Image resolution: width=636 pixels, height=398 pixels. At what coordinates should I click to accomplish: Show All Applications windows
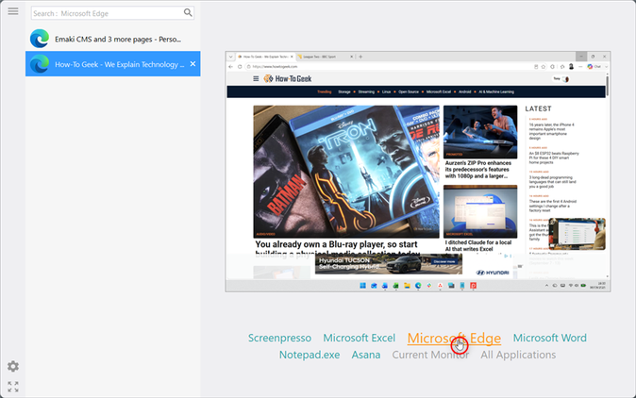tap(518, 355)
